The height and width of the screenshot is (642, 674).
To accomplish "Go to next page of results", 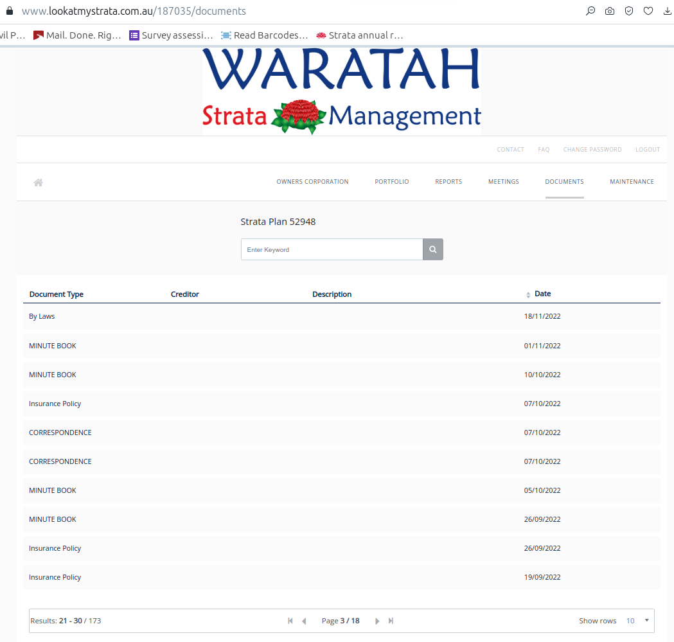I will (x=377, y=621).
